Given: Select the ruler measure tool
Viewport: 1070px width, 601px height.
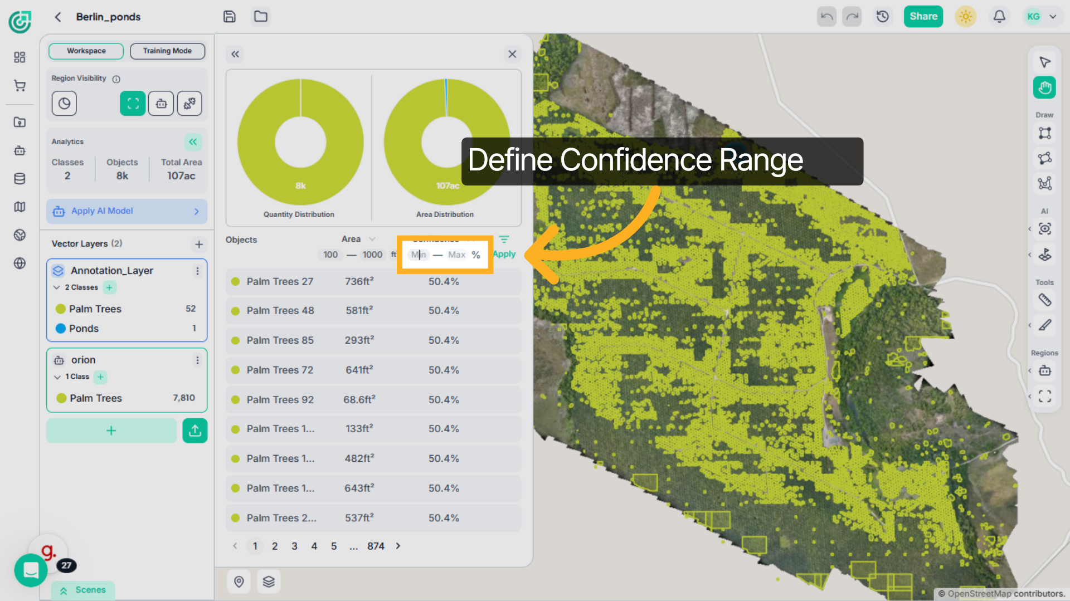Looking at the screenshot, I should click(1044, 300).
